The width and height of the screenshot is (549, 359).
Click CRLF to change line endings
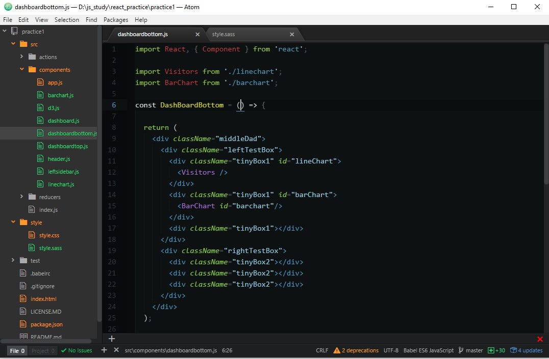click(321, 350)
